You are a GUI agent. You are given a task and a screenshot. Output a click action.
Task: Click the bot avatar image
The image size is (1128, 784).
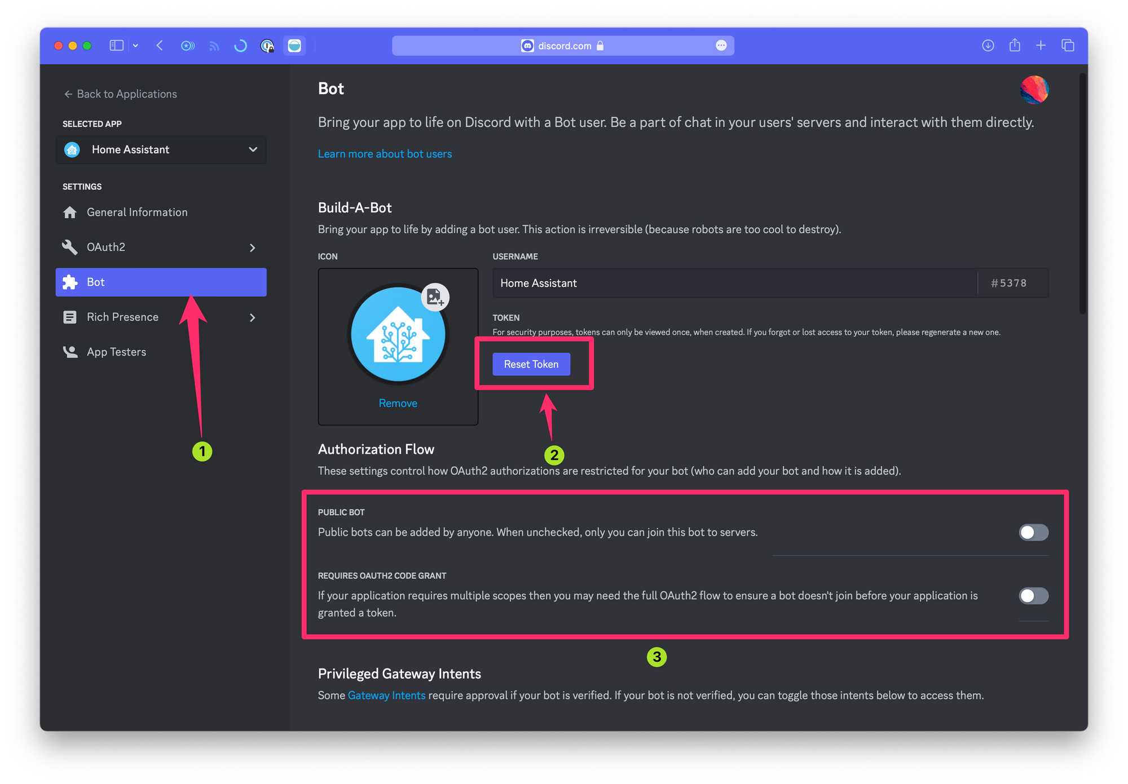tap(398, 334)
